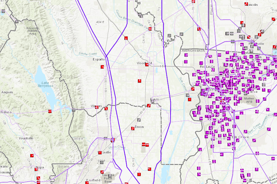Image resolution: width=277 pixels, height=184 pixels.
Task: Select the Dixon town label
Action: 139,127
